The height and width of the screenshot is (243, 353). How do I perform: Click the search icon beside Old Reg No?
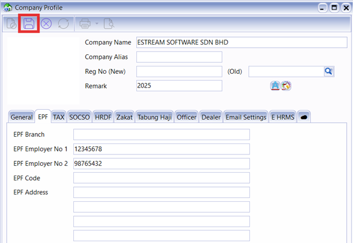pos(329,71)
